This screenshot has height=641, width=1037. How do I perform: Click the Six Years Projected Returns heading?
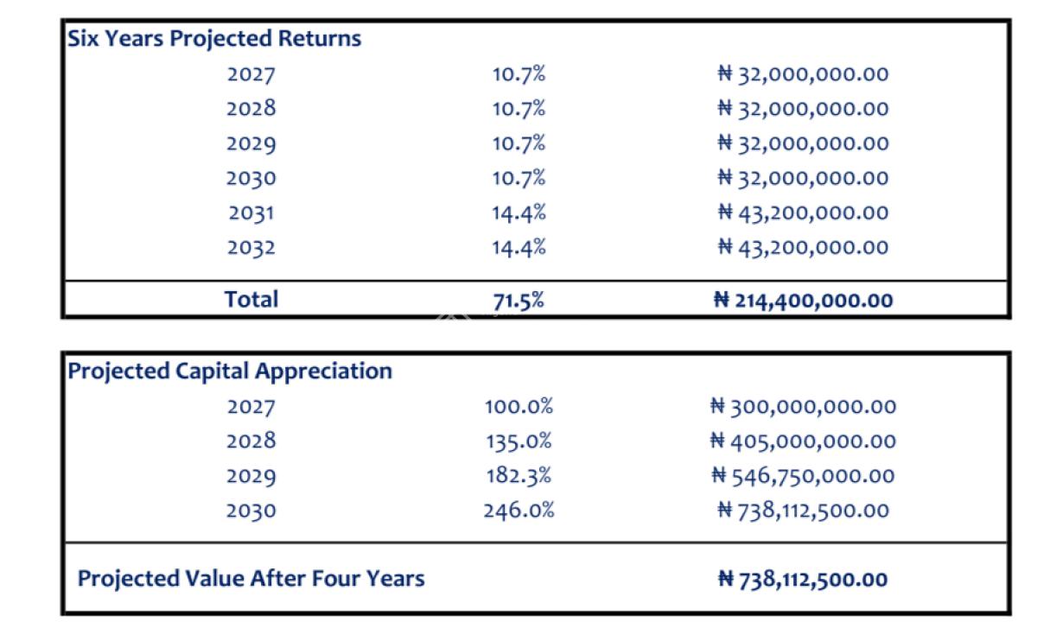pyautogui.click(x=214, y=39)
